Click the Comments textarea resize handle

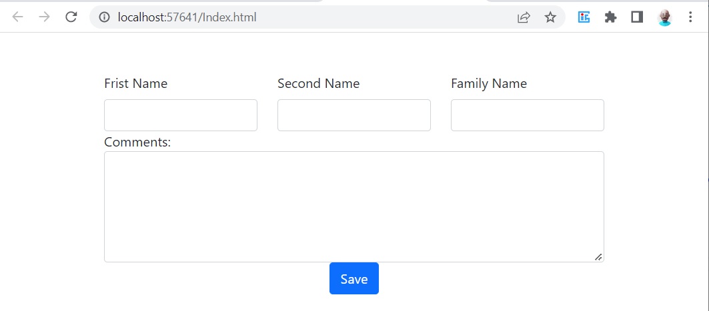tap(598, 256)
